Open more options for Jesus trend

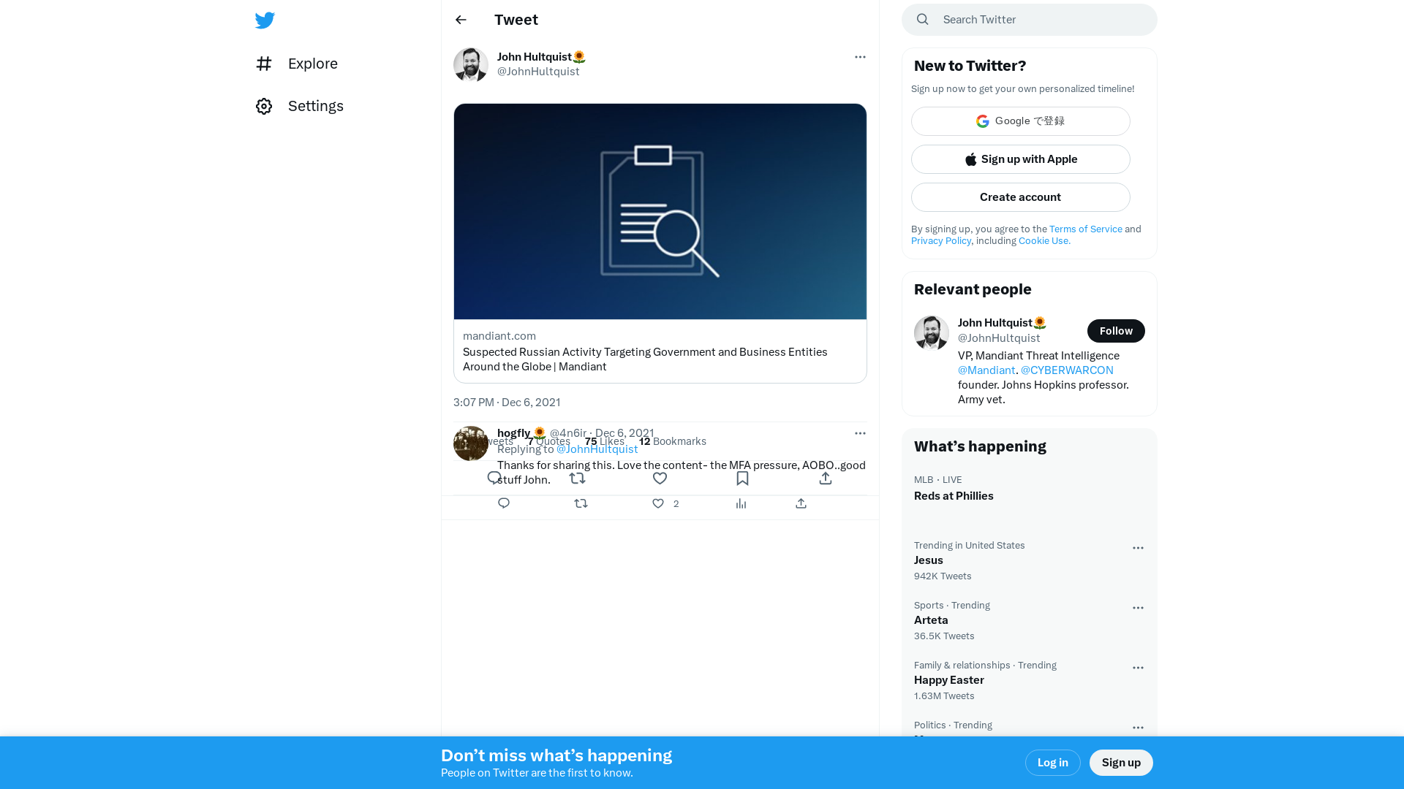pyautogui.click(x=1138, y=548)
